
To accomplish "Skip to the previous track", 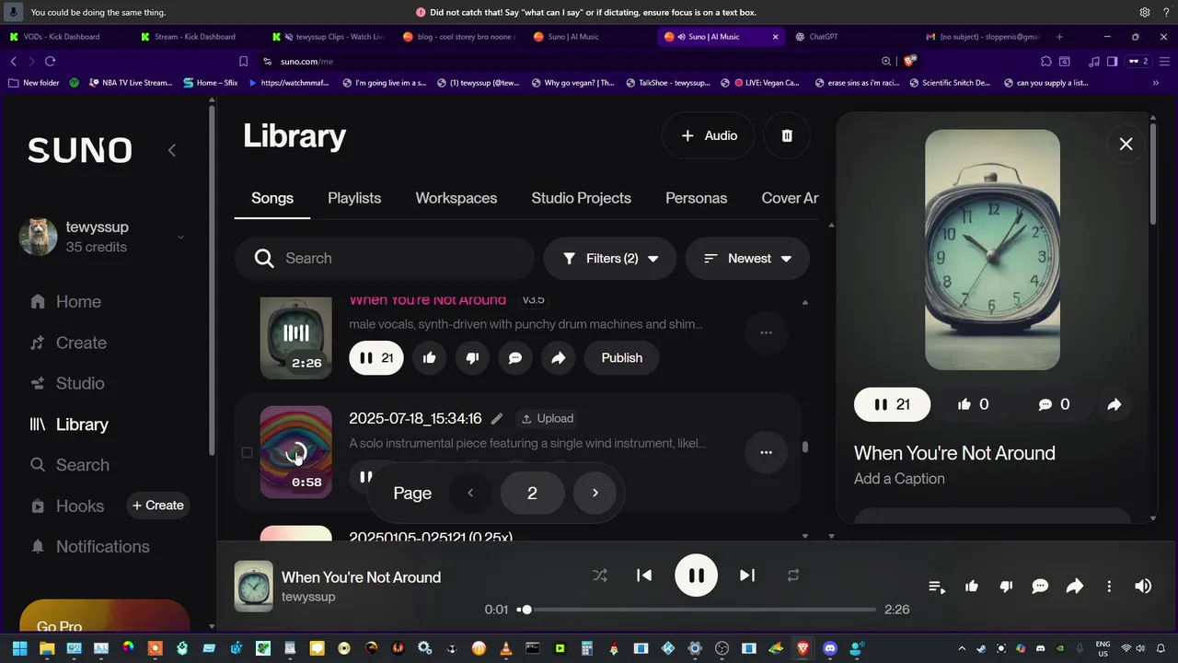I will tap(644, 576).
